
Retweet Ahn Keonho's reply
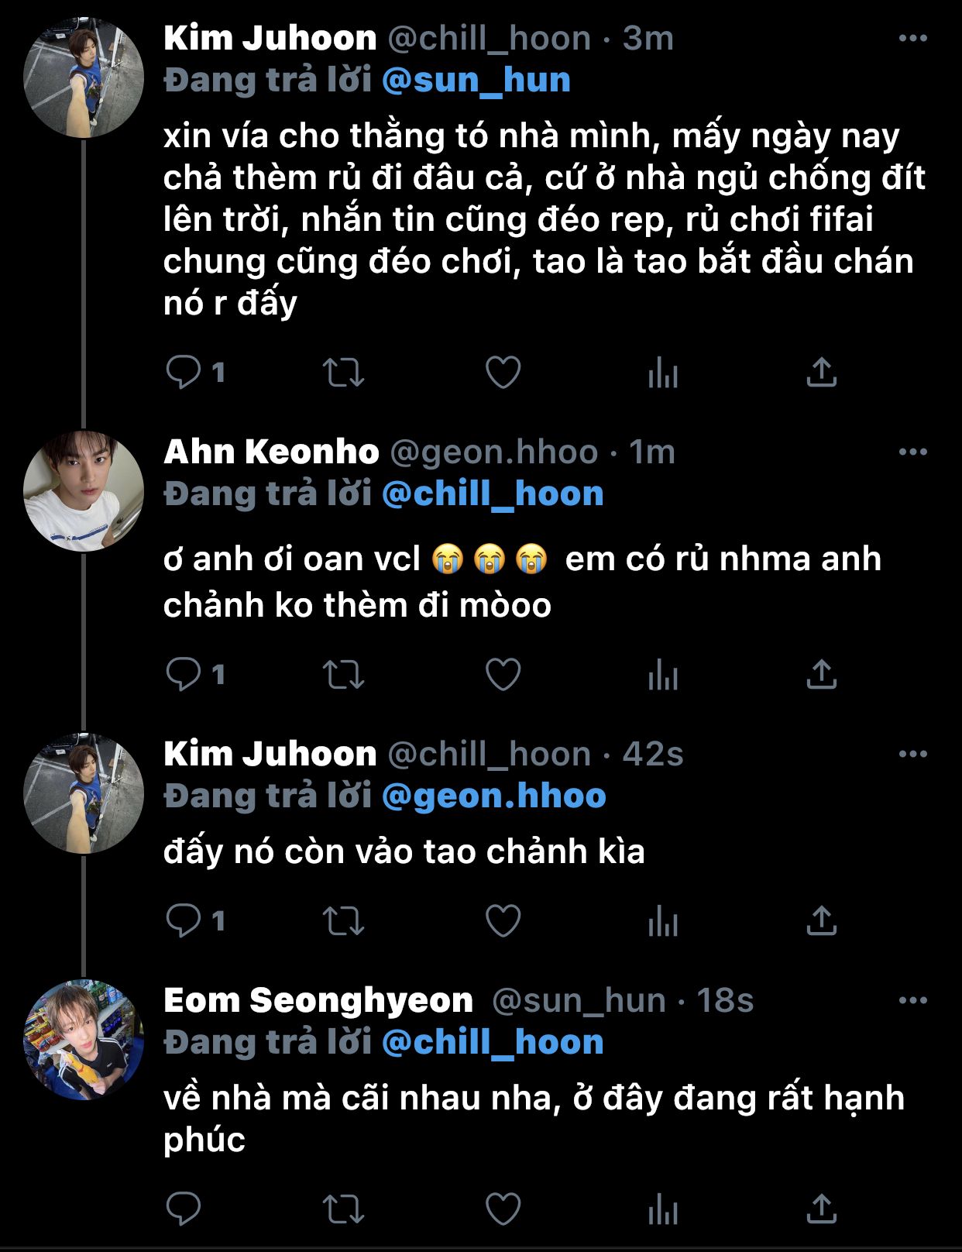pos(343,675)
